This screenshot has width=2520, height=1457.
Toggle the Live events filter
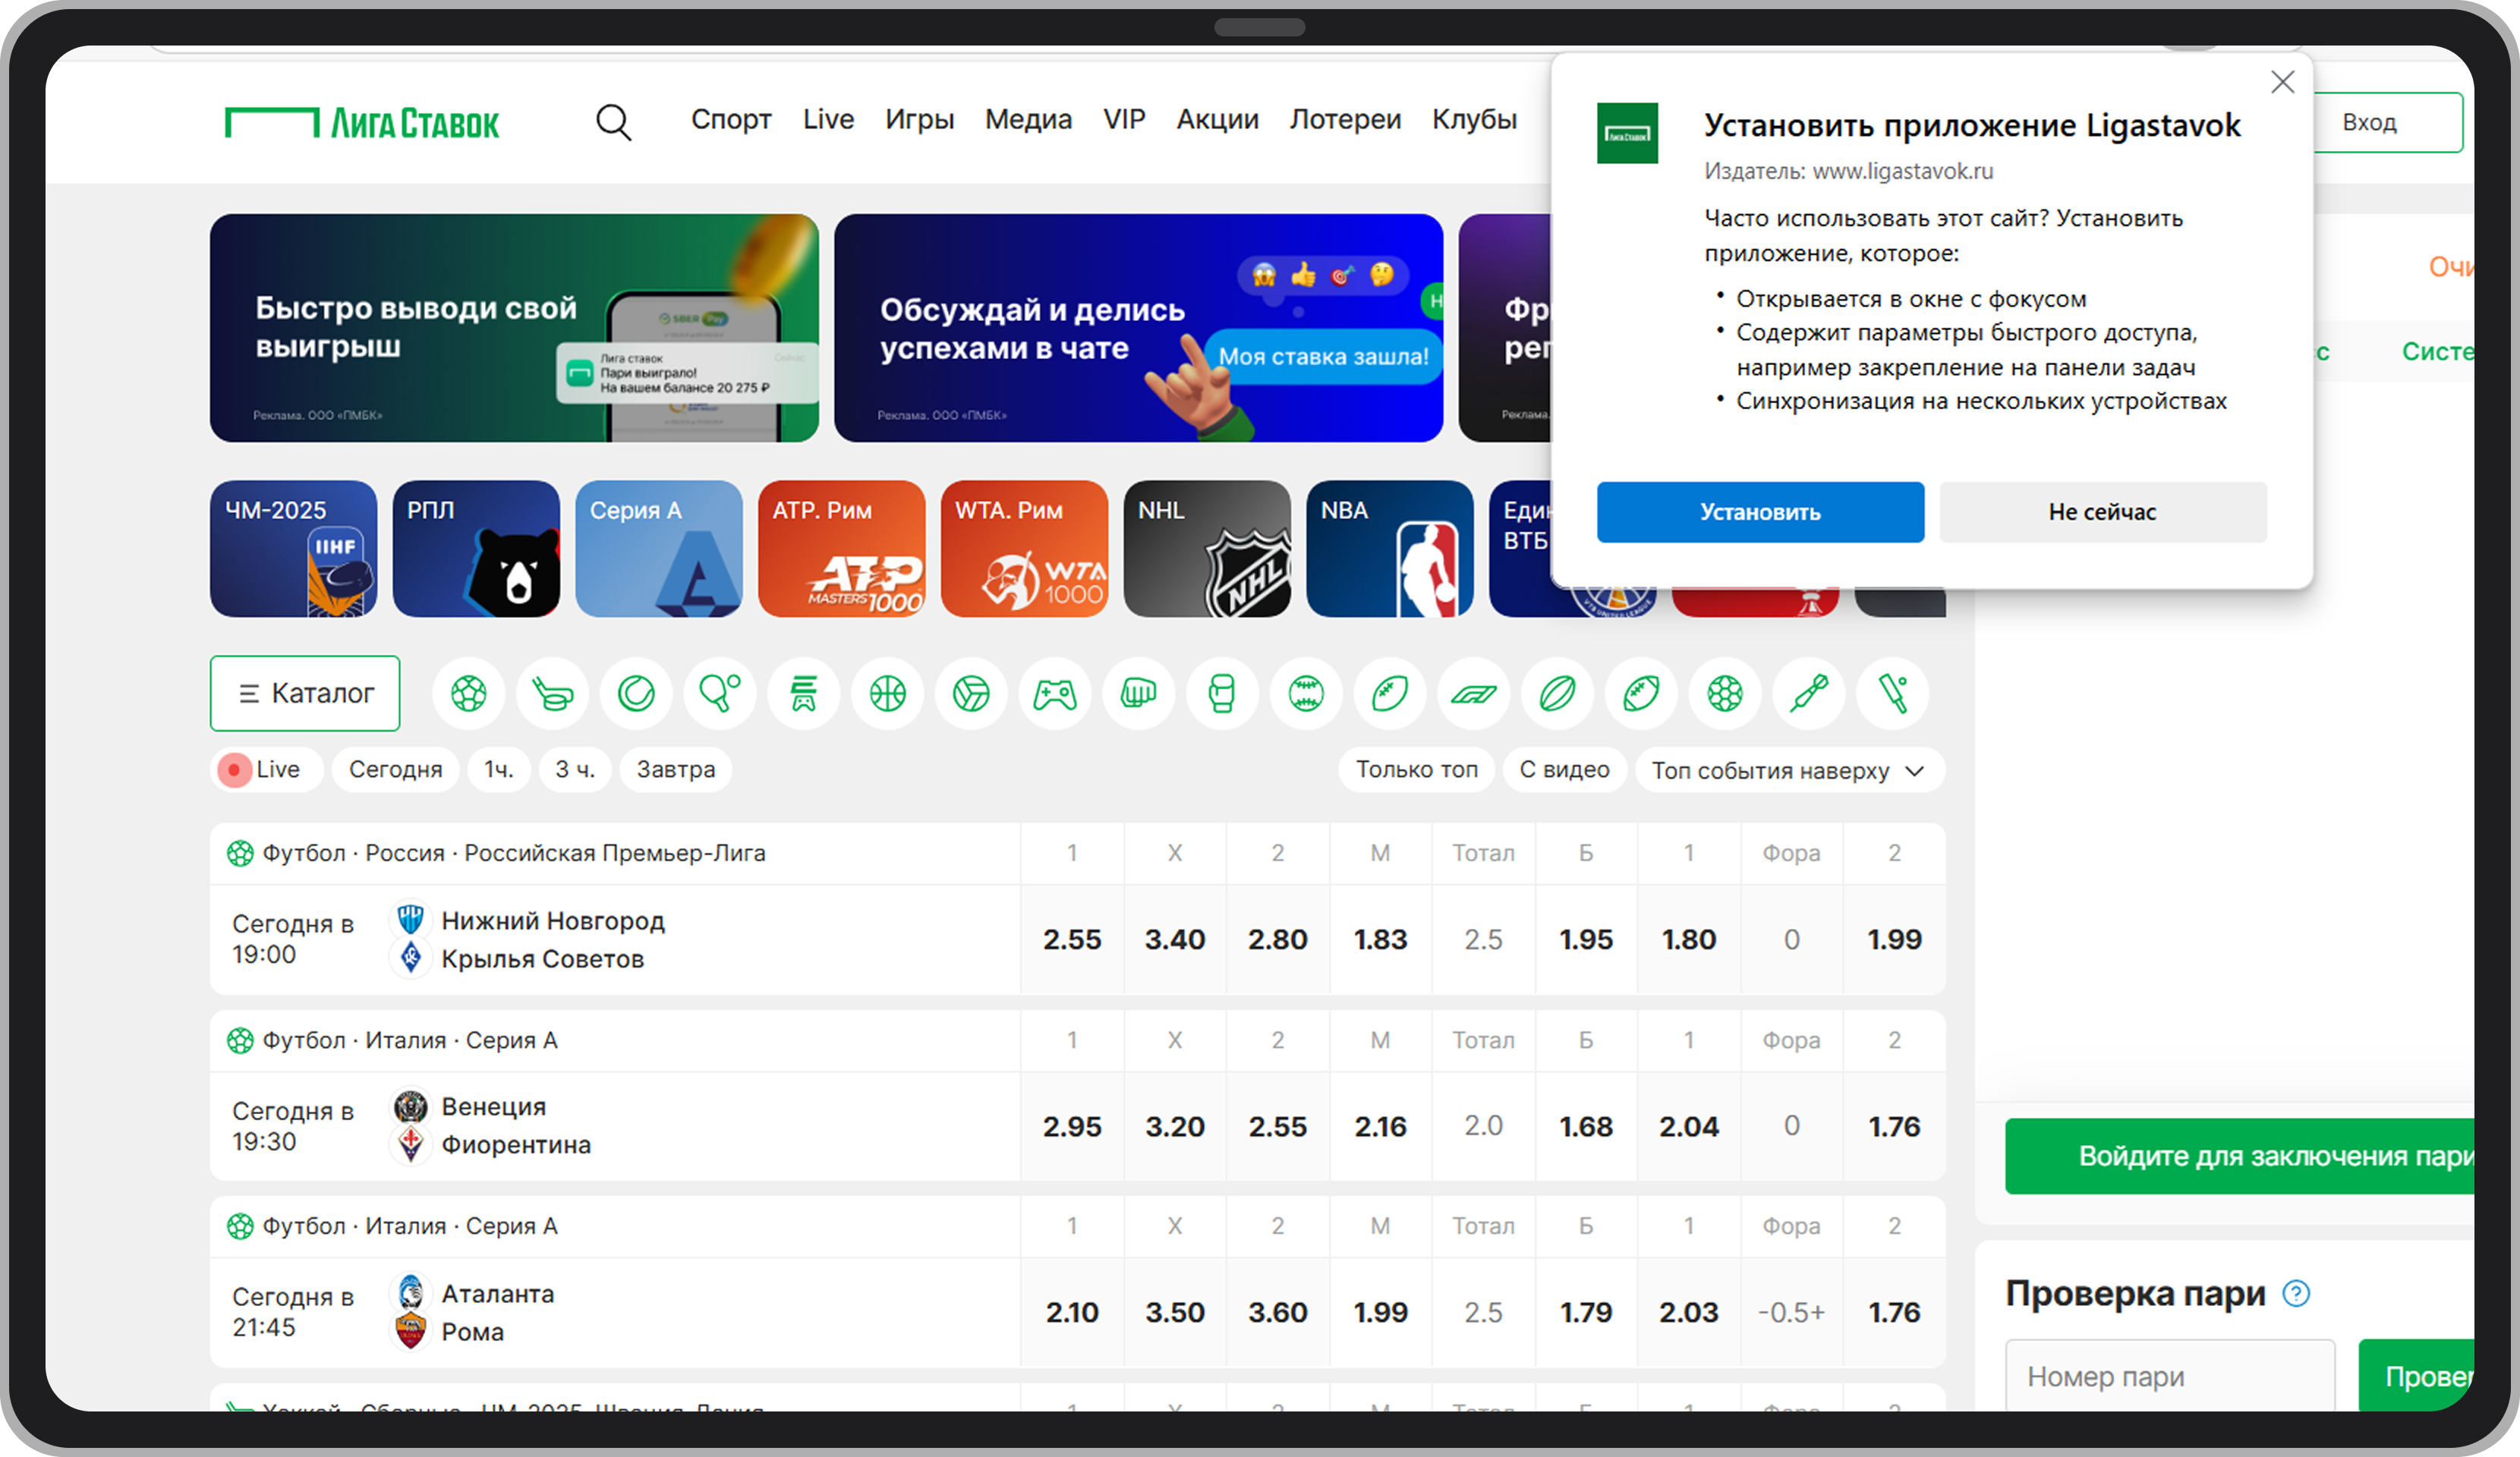(265, 769)
